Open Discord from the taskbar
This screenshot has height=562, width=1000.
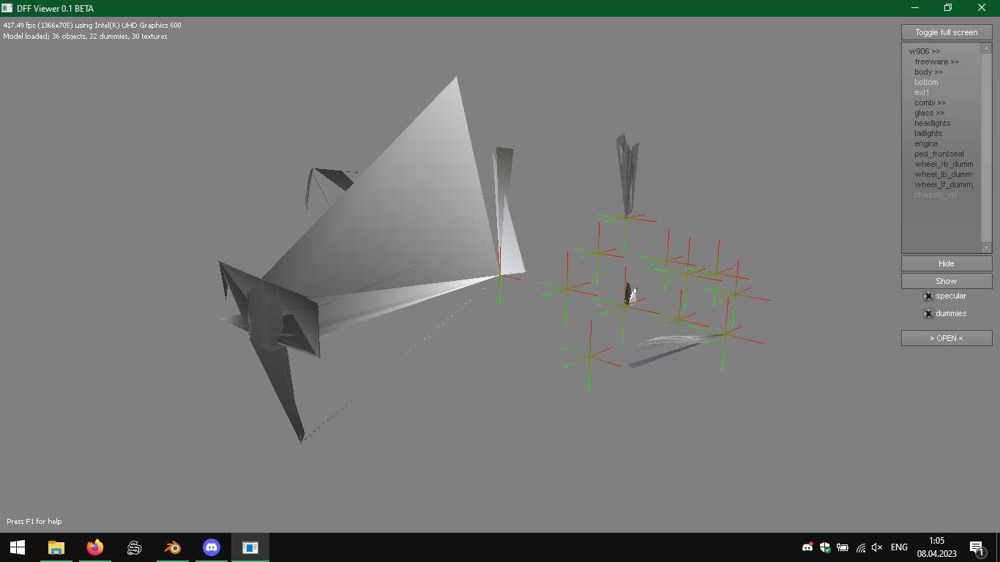[x=212, y=547]
